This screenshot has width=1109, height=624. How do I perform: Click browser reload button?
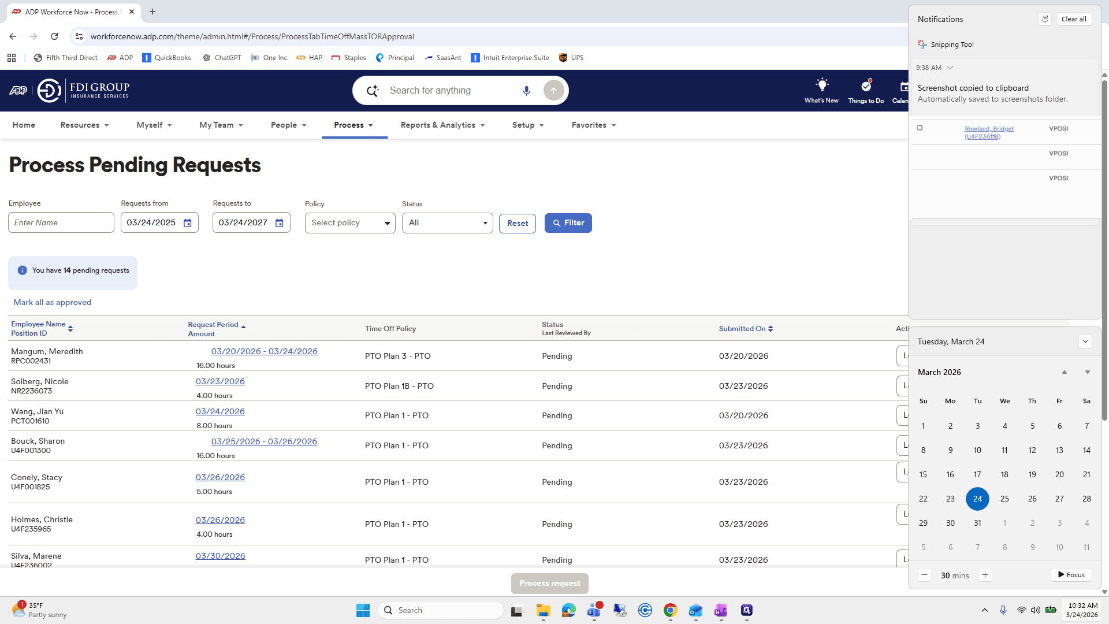point(54,36)
